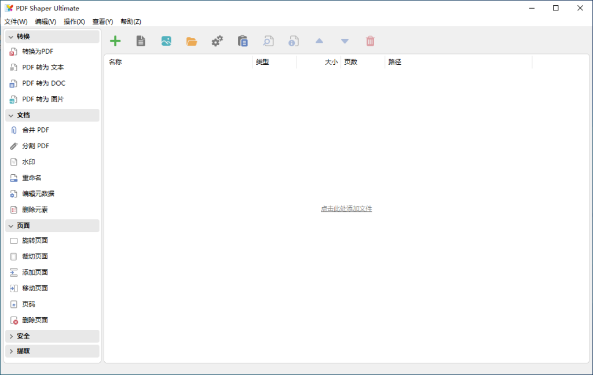Click the orange open folder icon
The image size is (593, 375).
coord(192,41)
